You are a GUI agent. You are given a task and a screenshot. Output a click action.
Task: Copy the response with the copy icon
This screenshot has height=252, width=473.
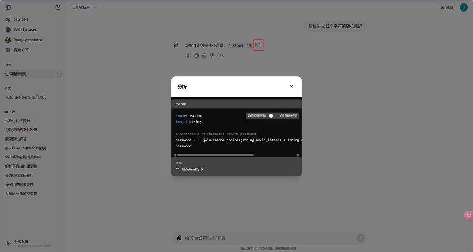(x=197, y=56)
